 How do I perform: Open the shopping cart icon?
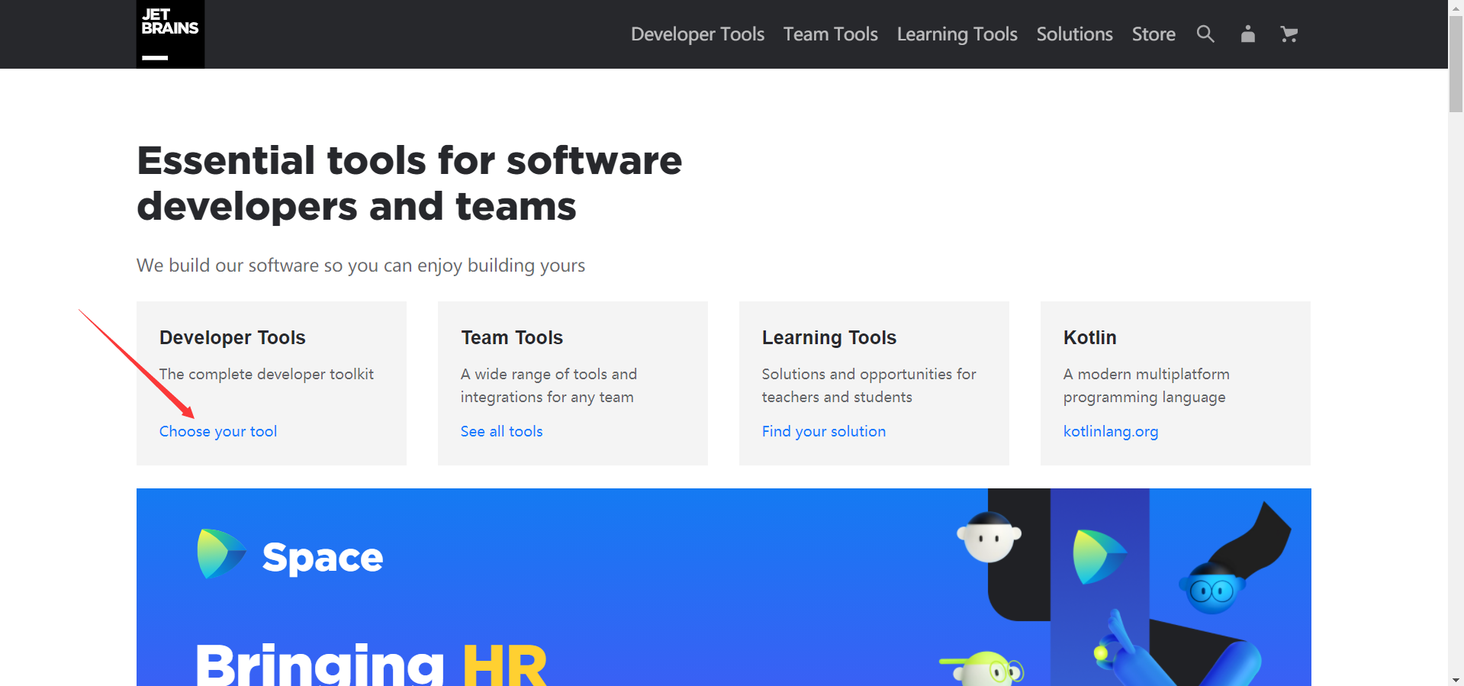[1289, 34]
